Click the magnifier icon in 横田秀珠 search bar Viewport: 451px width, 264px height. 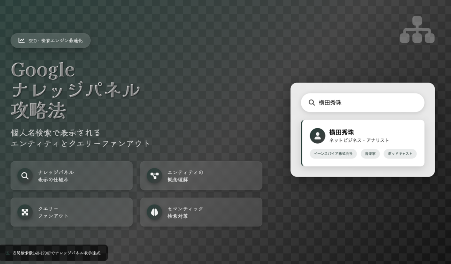[312, 103]
